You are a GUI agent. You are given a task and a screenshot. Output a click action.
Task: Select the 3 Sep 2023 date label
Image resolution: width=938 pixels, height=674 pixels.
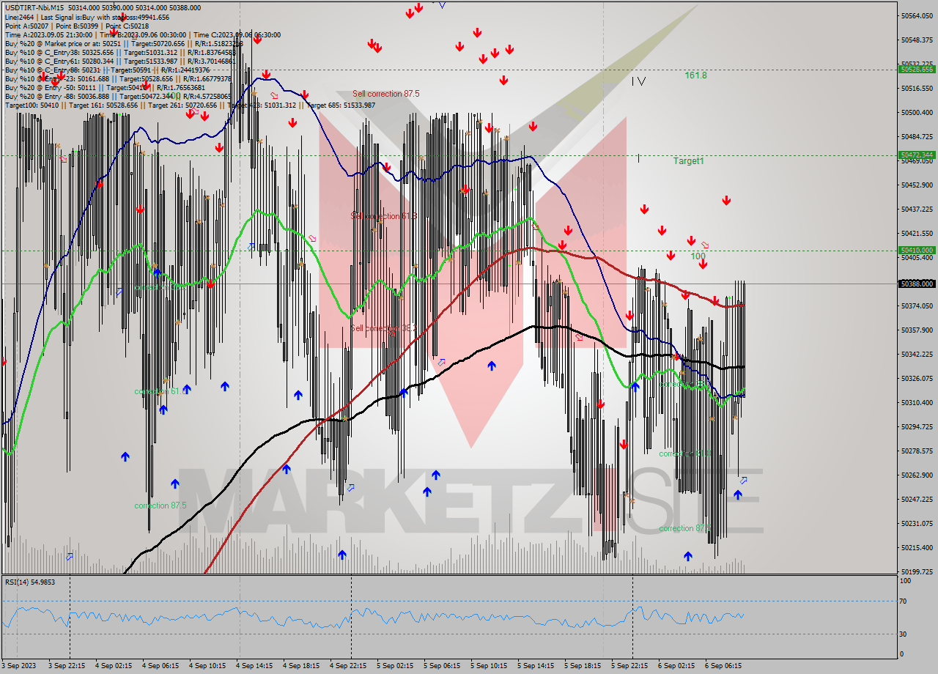(x=18, y=666)
